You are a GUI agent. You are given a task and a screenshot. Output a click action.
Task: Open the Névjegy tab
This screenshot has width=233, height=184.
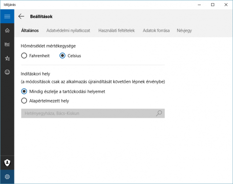(184, 30)
